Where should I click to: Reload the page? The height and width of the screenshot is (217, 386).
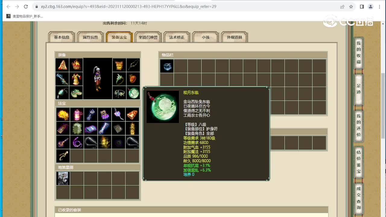(x=26, y=6)
